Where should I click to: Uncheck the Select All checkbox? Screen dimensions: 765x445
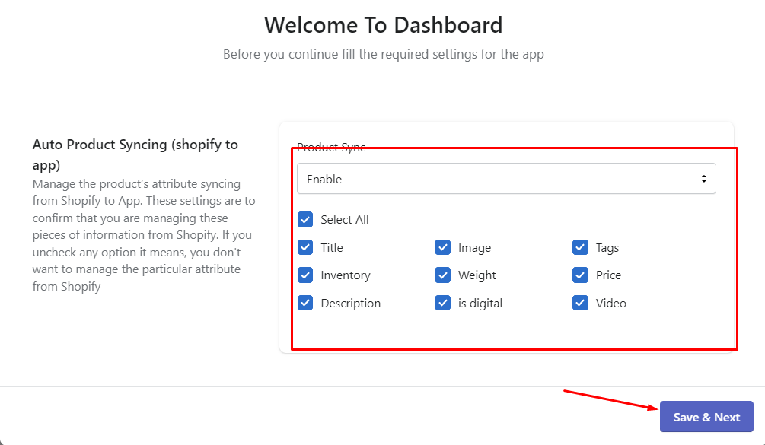(x=305, y=219)
